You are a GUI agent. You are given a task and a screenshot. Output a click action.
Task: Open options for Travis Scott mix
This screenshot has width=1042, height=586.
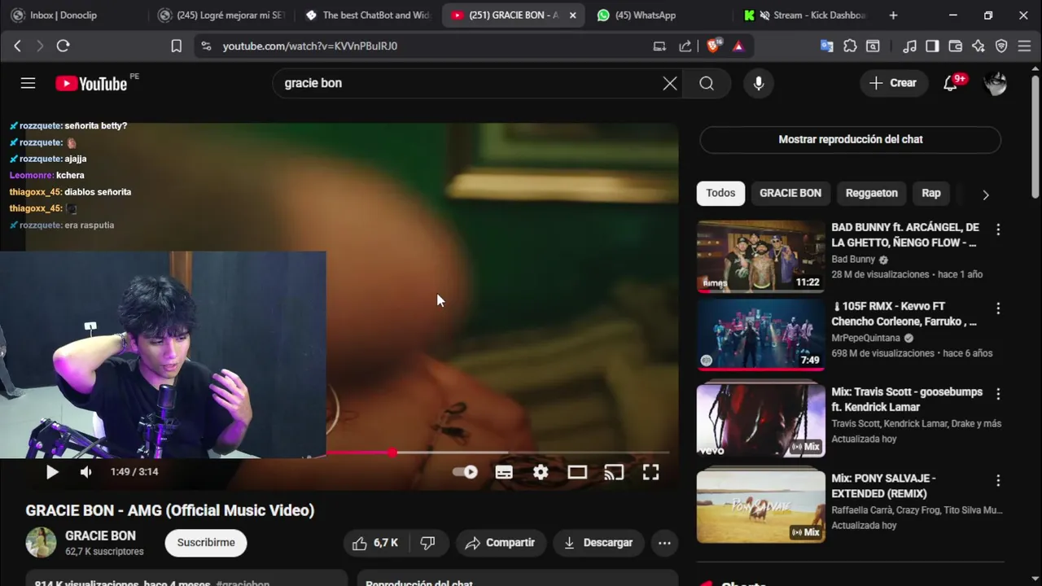[998, 394]
